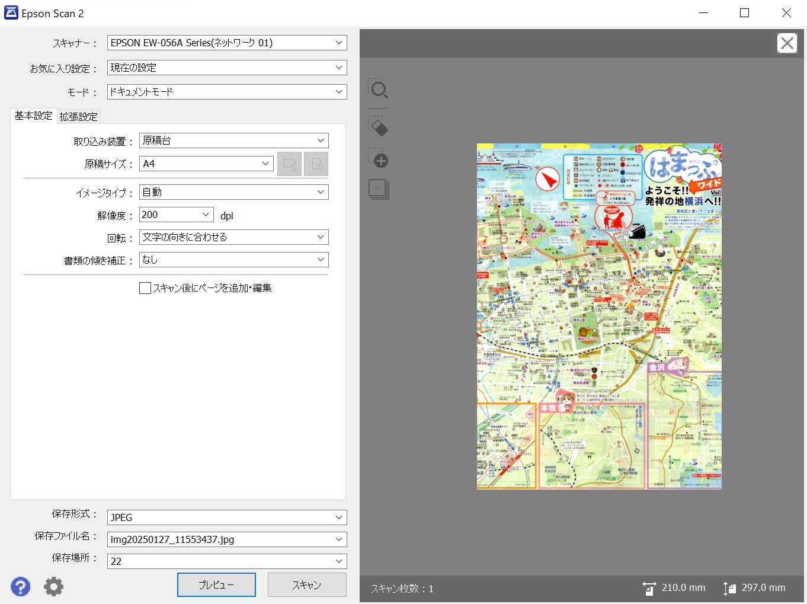Enable スキャン後にページを追加・編集 checkbox
This screenshot has height=604, width=807.
[145, 288]
